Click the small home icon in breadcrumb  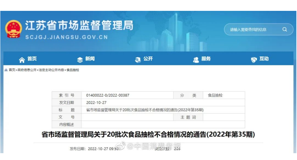pyautogui.click(x=6, y=70)
